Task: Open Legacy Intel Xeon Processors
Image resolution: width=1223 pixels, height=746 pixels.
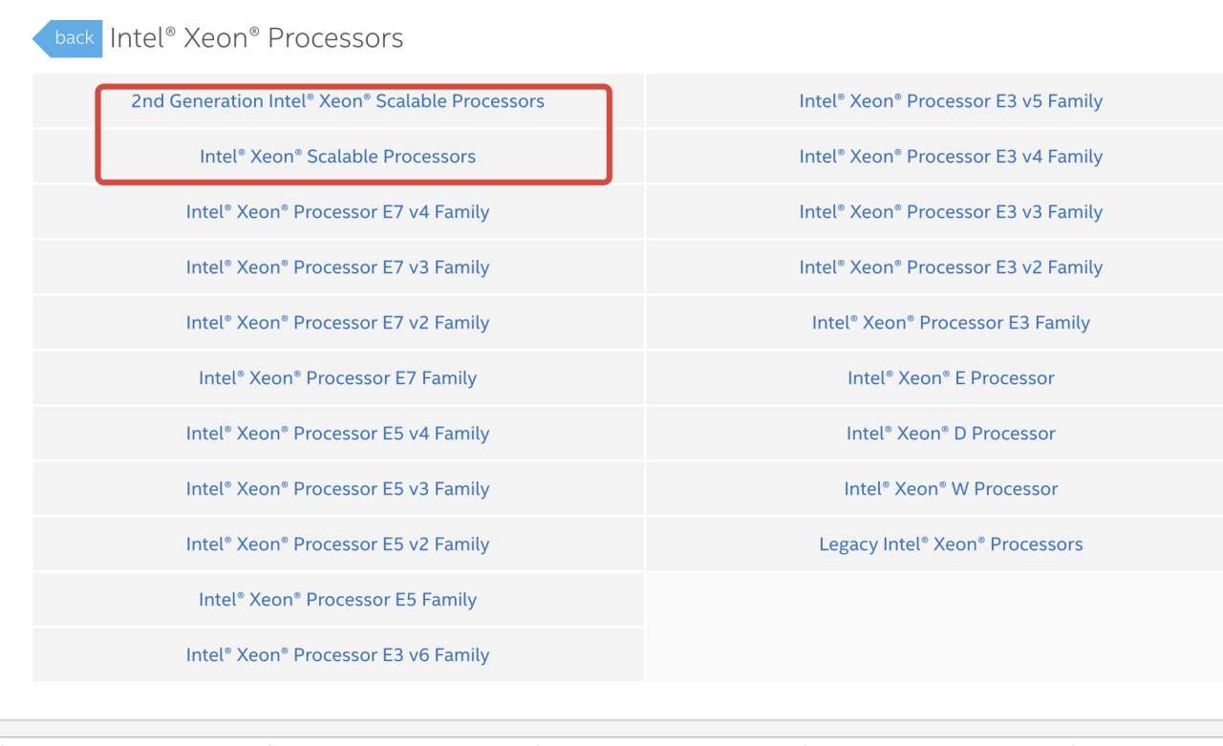Action: (x=951, y=544)
